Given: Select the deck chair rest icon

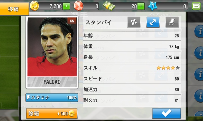Looking at the screenshot, I should point(172,22).
